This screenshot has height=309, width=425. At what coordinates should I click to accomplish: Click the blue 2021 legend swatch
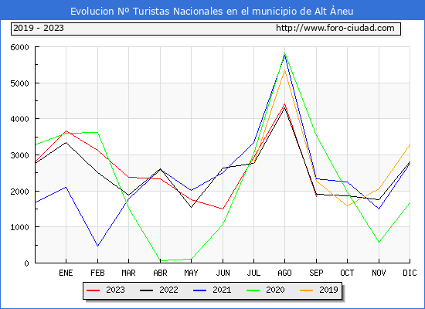click(200, 290)
